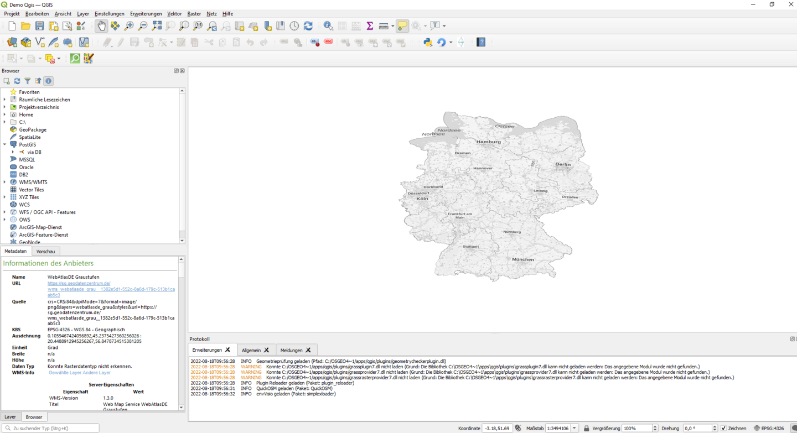Open the help book icon in the toolbar
The width and height of the screenshot is (797, 433).
click(481, 42)
